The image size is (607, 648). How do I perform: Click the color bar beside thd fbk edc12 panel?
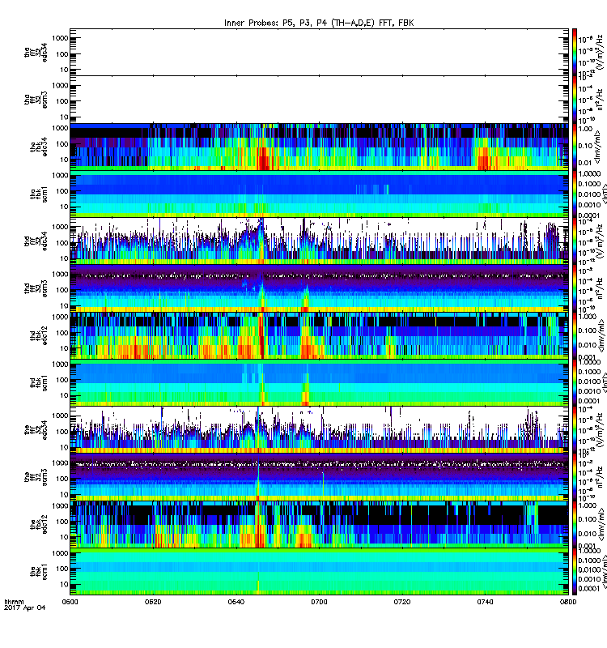click(575, 336)
